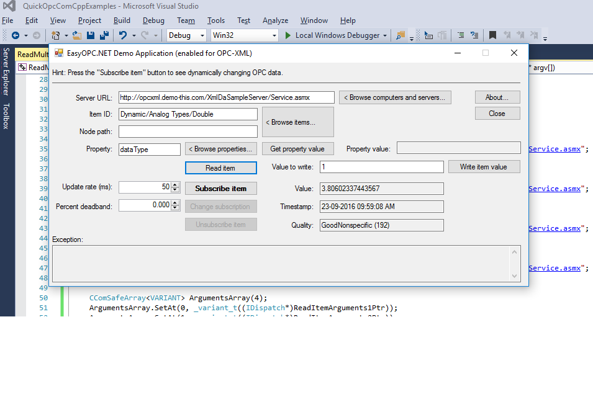This screenshot has height=412, width=593.
Task: Click the Server URL input field
Action: tap(226, 97)
